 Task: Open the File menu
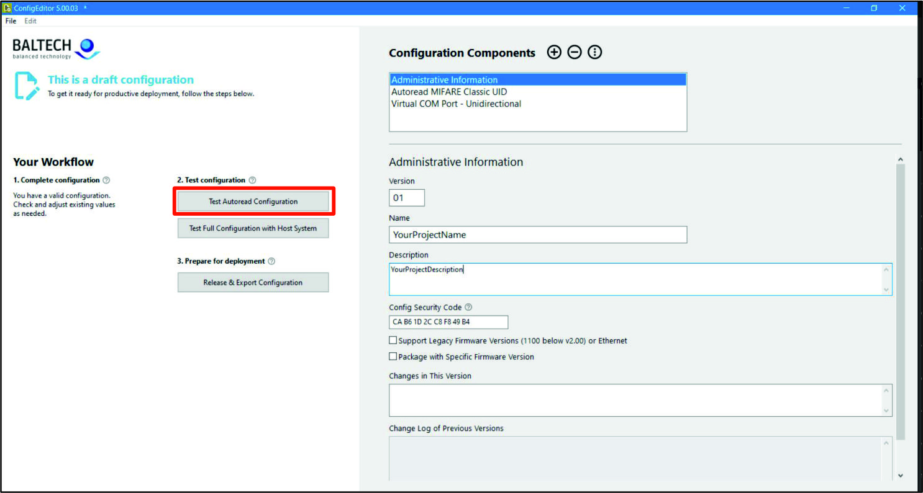(11, 20)
